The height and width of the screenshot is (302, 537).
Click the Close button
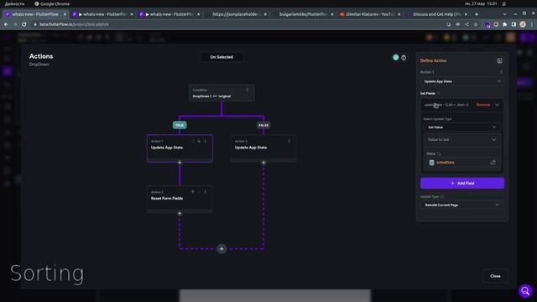(495, 276)
